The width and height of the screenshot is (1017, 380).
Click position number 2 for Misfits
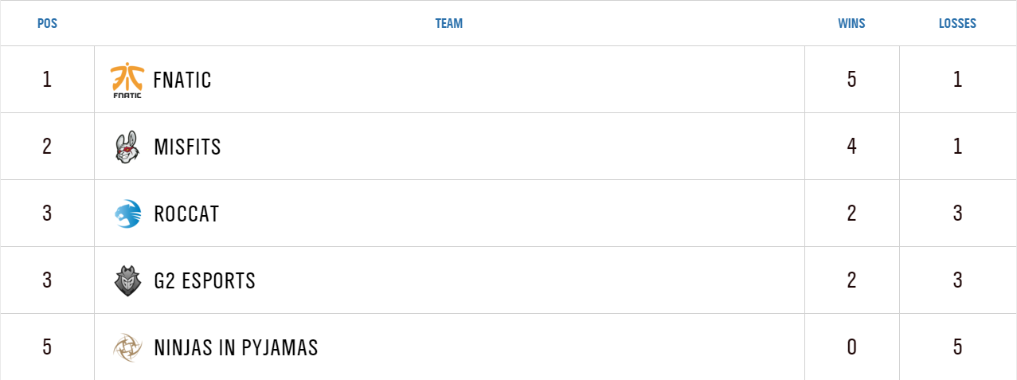tap(47, 147)
